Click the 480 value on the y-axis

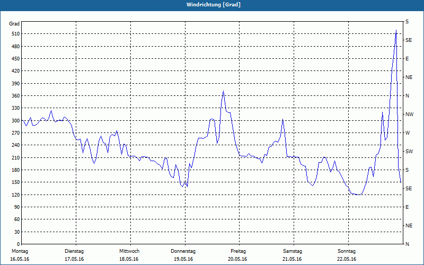[16, 47]
